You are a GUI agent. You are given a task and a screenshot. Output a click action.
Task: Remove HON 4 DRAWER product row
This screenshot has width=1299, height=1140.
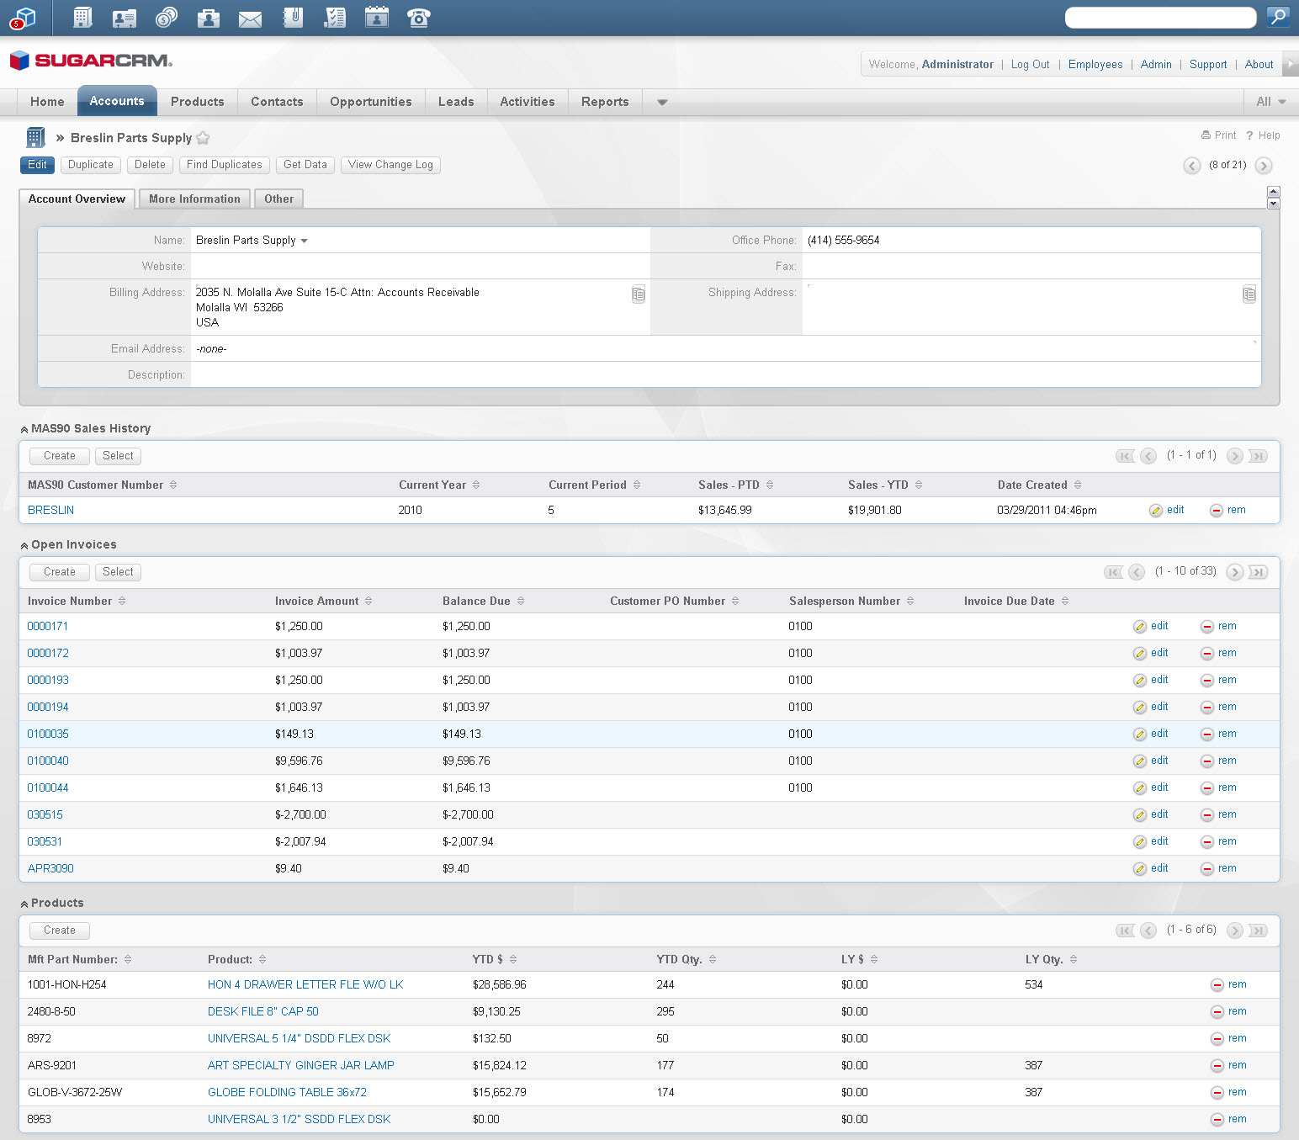[1228, 984]
